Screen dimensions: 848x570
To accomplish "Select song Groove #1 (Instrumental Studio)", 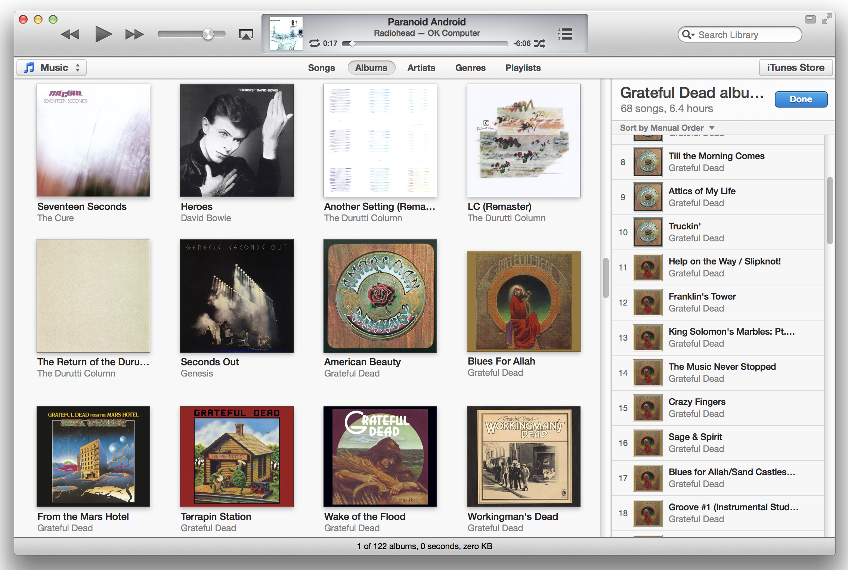I will click(x=718, y=513).
